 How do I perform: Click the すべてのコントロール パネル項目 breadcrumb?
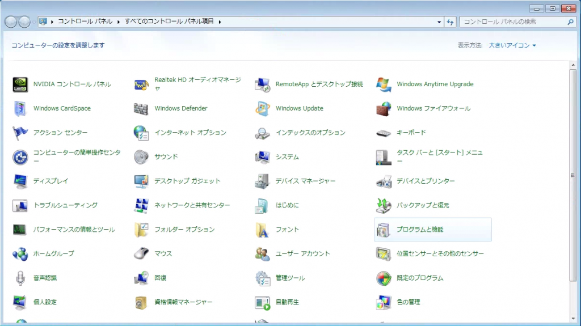tap(169, 22)
